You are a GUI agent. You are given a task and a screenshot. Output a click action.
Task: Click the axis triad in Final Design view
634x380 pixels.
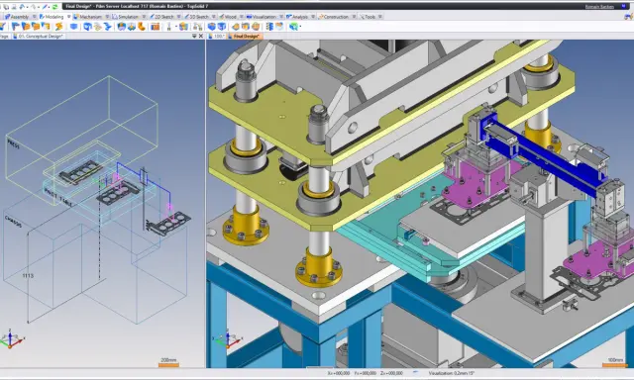click(x=228, y=340)
